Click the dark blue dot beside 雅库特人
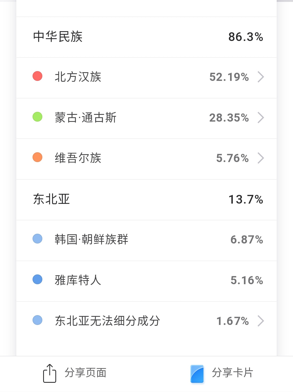This screenshot has height=392, width=293. (x=37, y=279)
